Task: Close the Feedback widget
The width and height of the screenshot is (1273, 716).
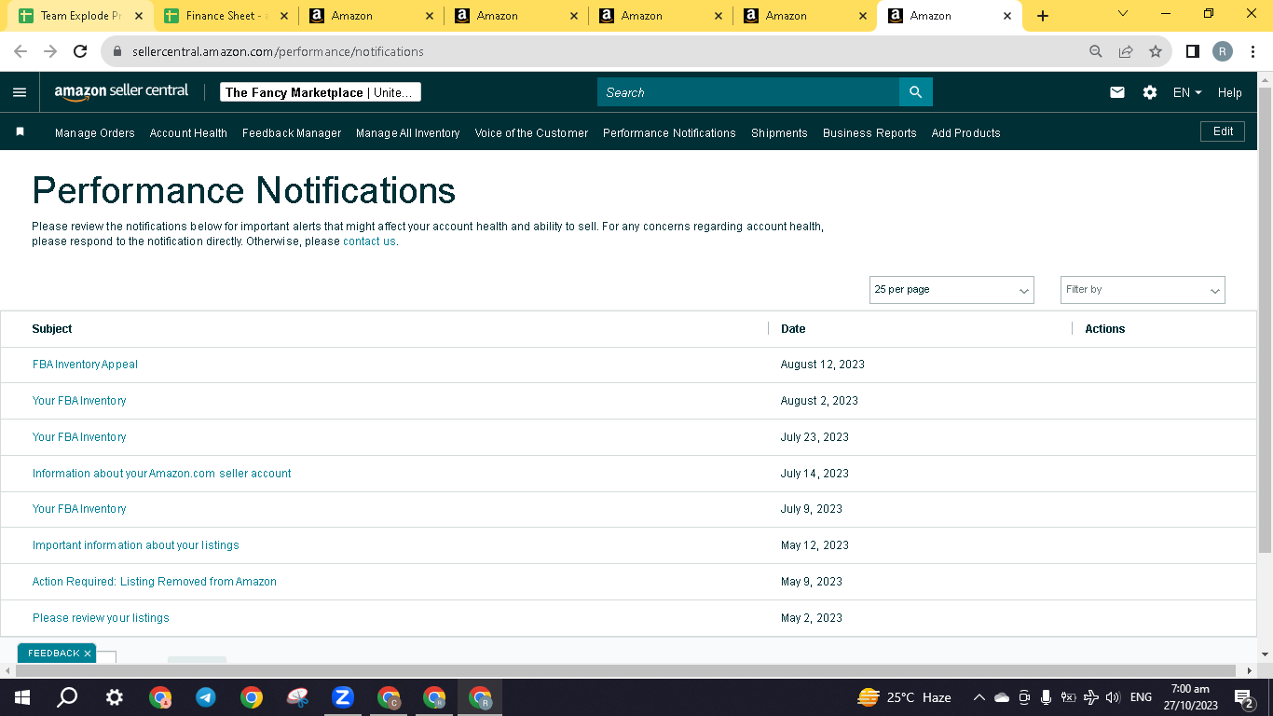Action: pos(88,654)
